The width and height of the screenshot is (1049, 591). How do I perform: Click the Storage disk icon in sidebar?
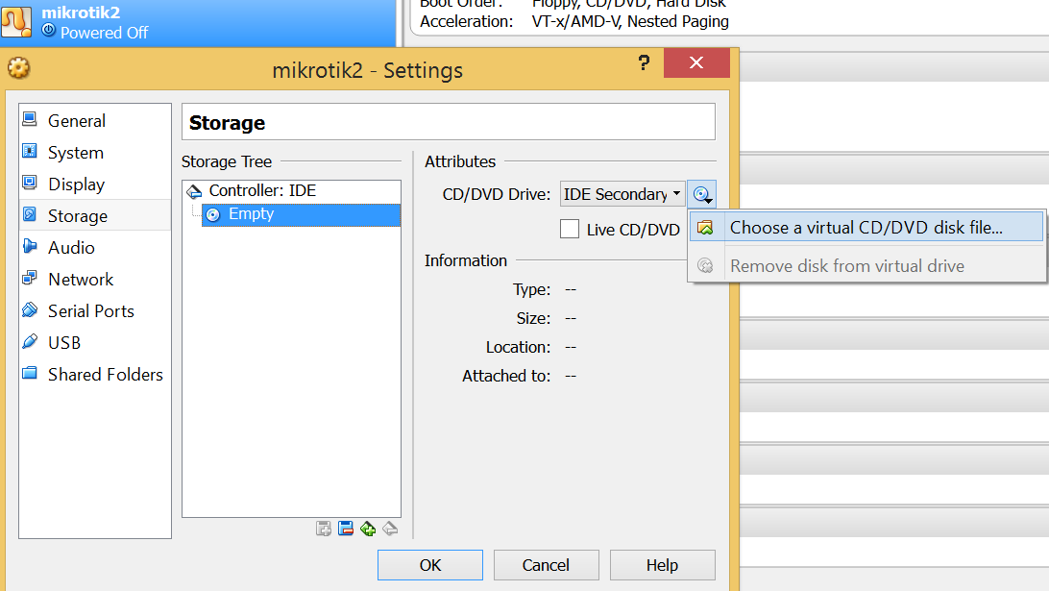point(30,214)
